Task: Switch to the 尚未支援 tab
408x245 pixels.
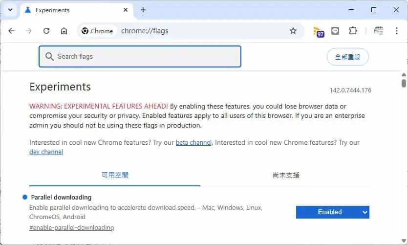Action: coord(286,175)
